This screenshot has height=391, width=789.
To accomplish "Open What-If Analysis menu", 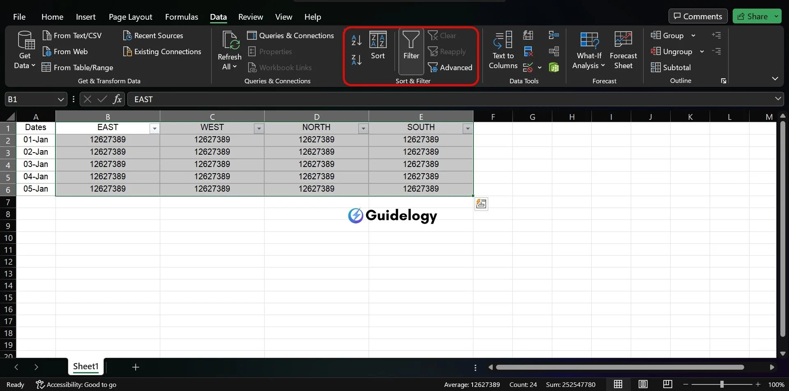I will [x=589, y=50].
